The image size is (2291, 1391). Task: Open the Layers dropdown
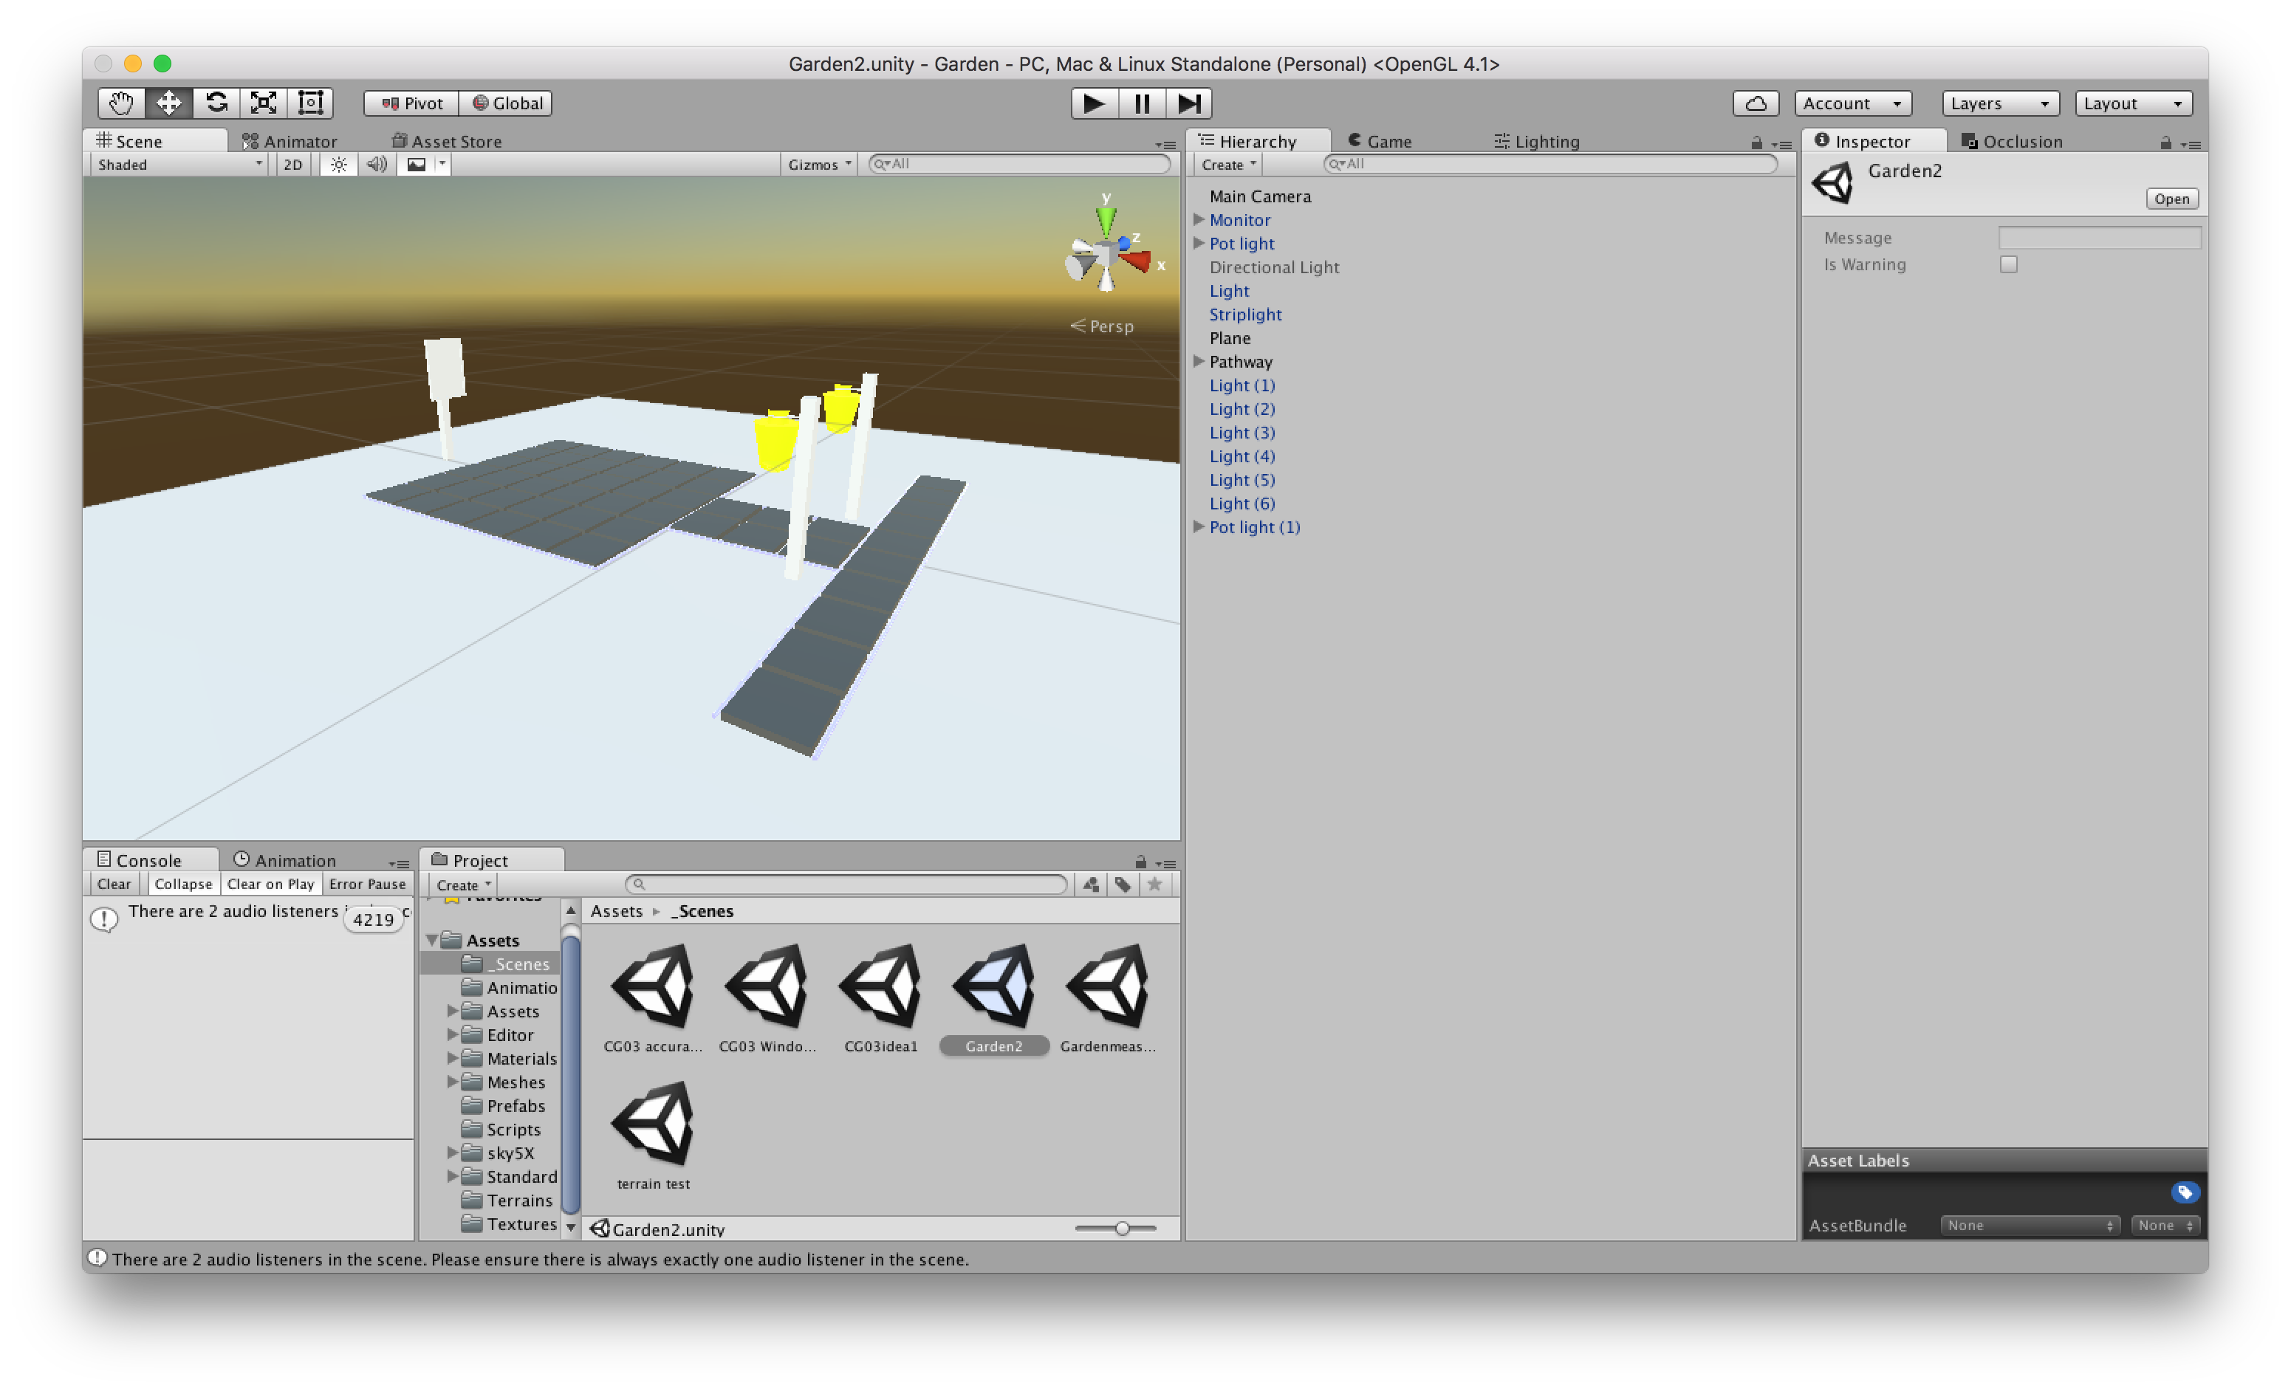(x=1999, y=103)
